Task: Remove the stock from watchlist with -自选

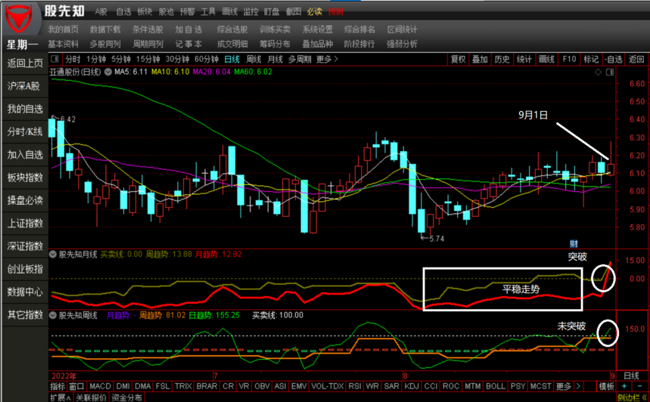Action: [x=613, y=59]
